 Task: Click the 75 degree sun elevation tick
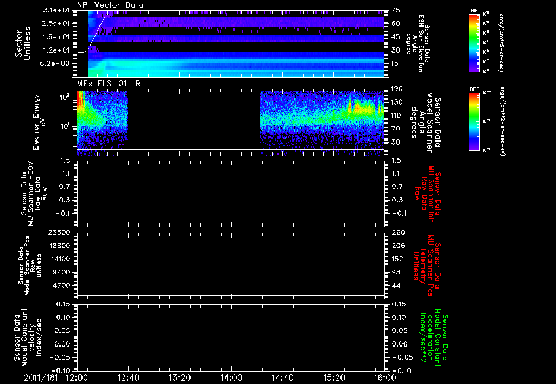coord(396,10)
